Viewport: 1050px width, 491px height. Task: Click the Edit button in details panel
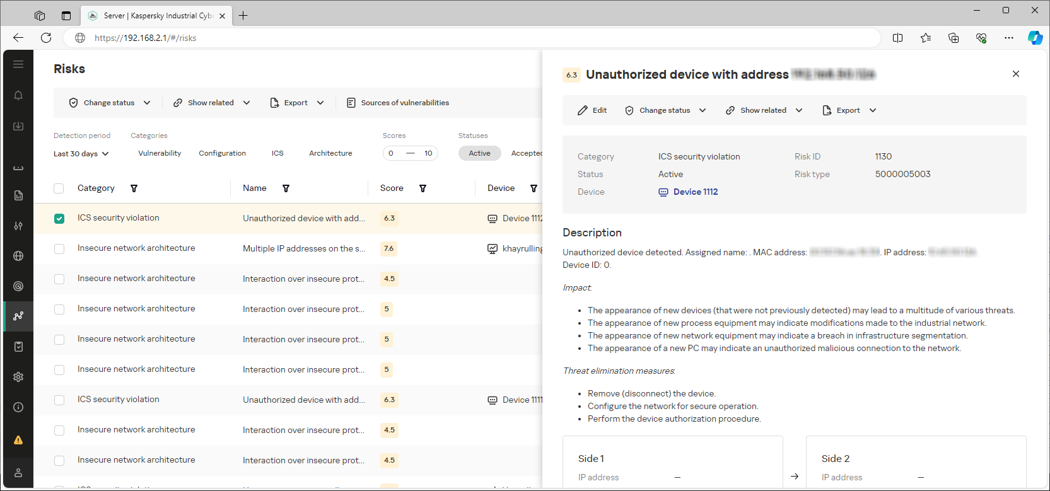[592, 110]
